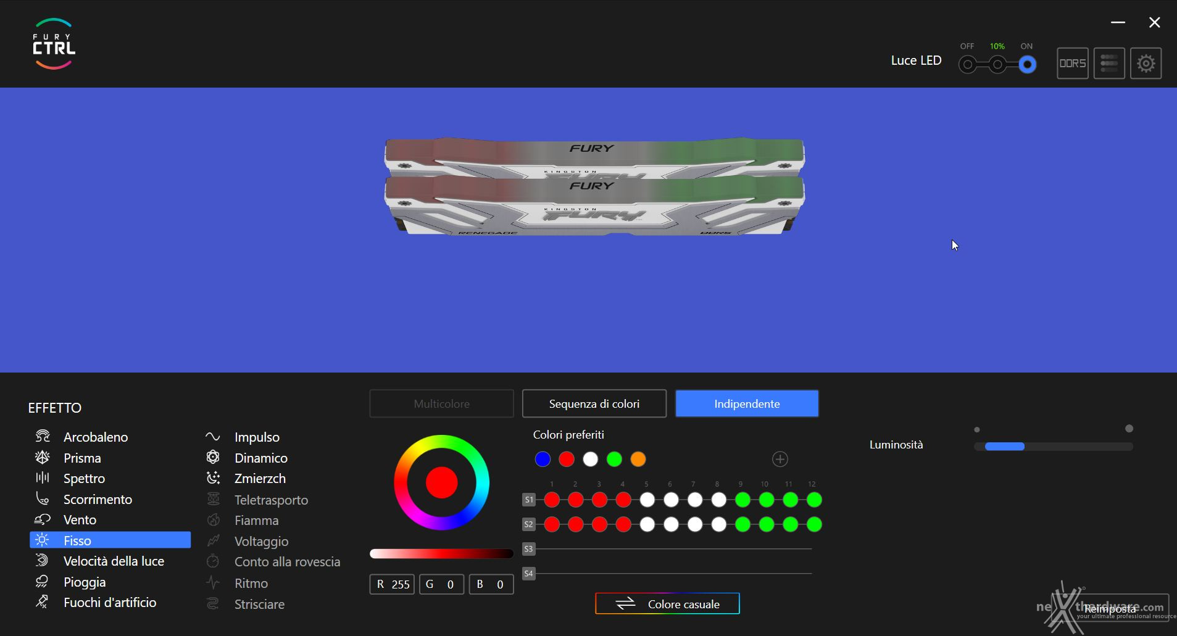Image resolution: width=1177 pixels, height=636 pixels.
Task: Click the disabled Multicolore mode
Action: [441, 403]
